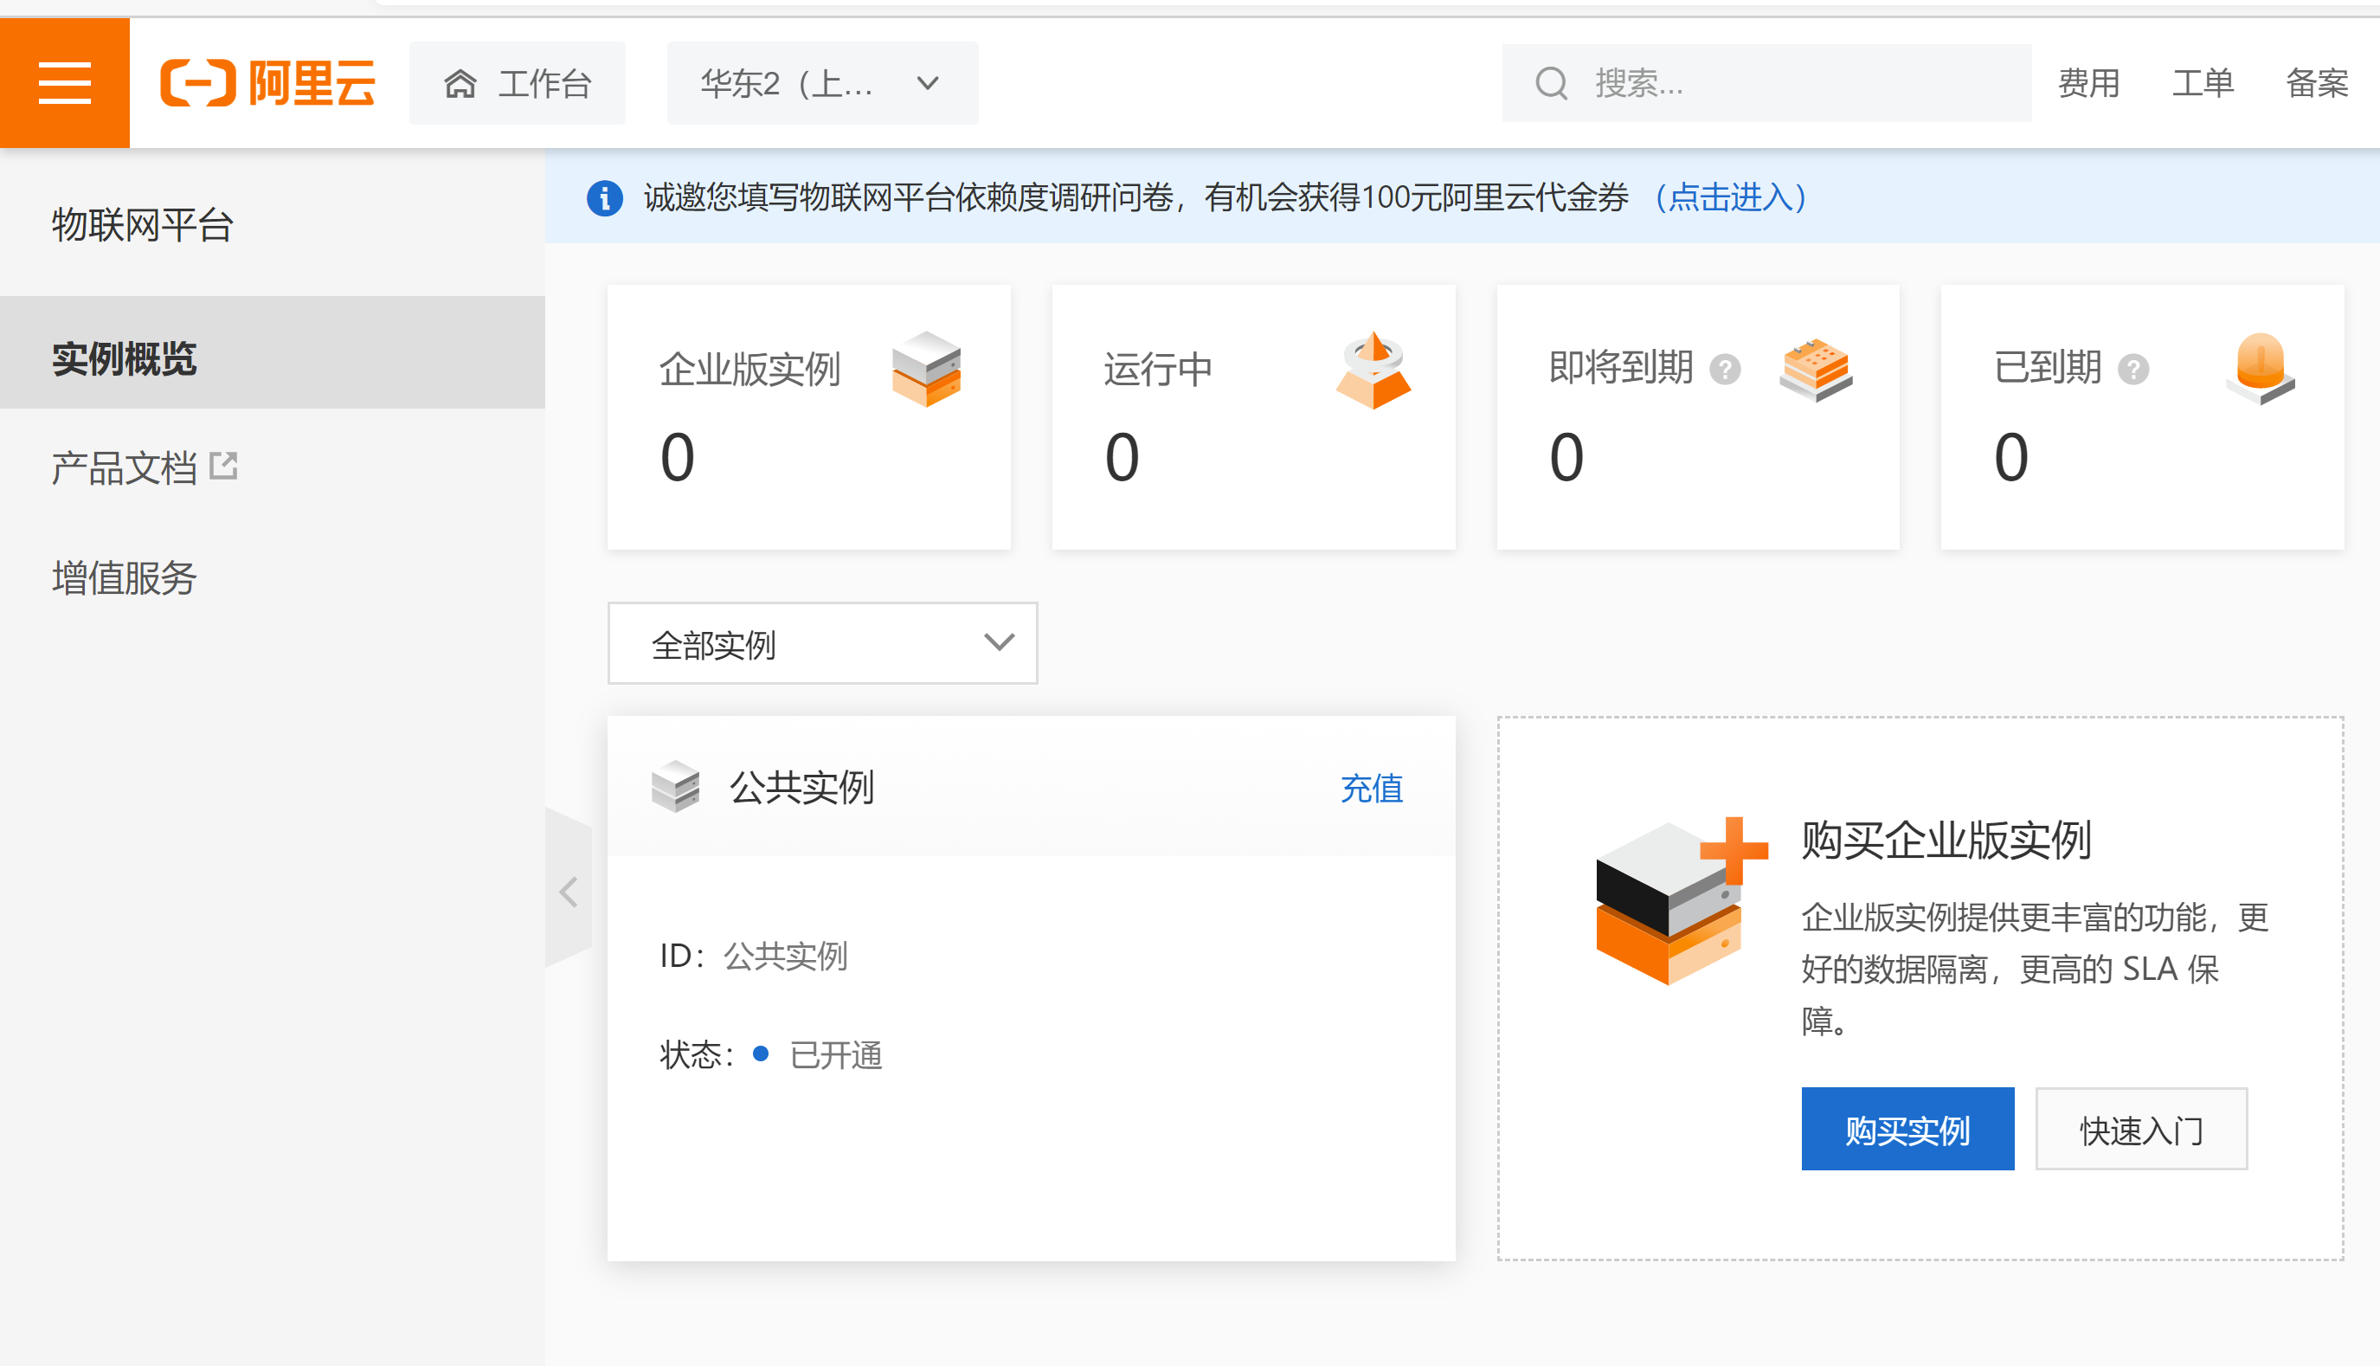Click the help icon beside 即将到期
Viewport: 2380px width, 1366px height.
(x=1725, y=369)
